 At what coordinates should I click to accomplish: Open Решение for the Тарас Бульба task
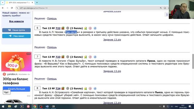pyautogui.click(x=40, y=79)
